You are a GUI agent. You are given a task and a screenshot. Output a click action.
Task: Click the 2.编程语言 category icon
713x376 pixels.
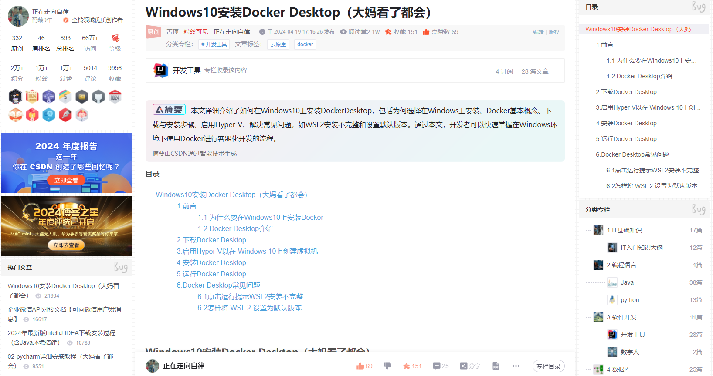[x=598, y=265]
